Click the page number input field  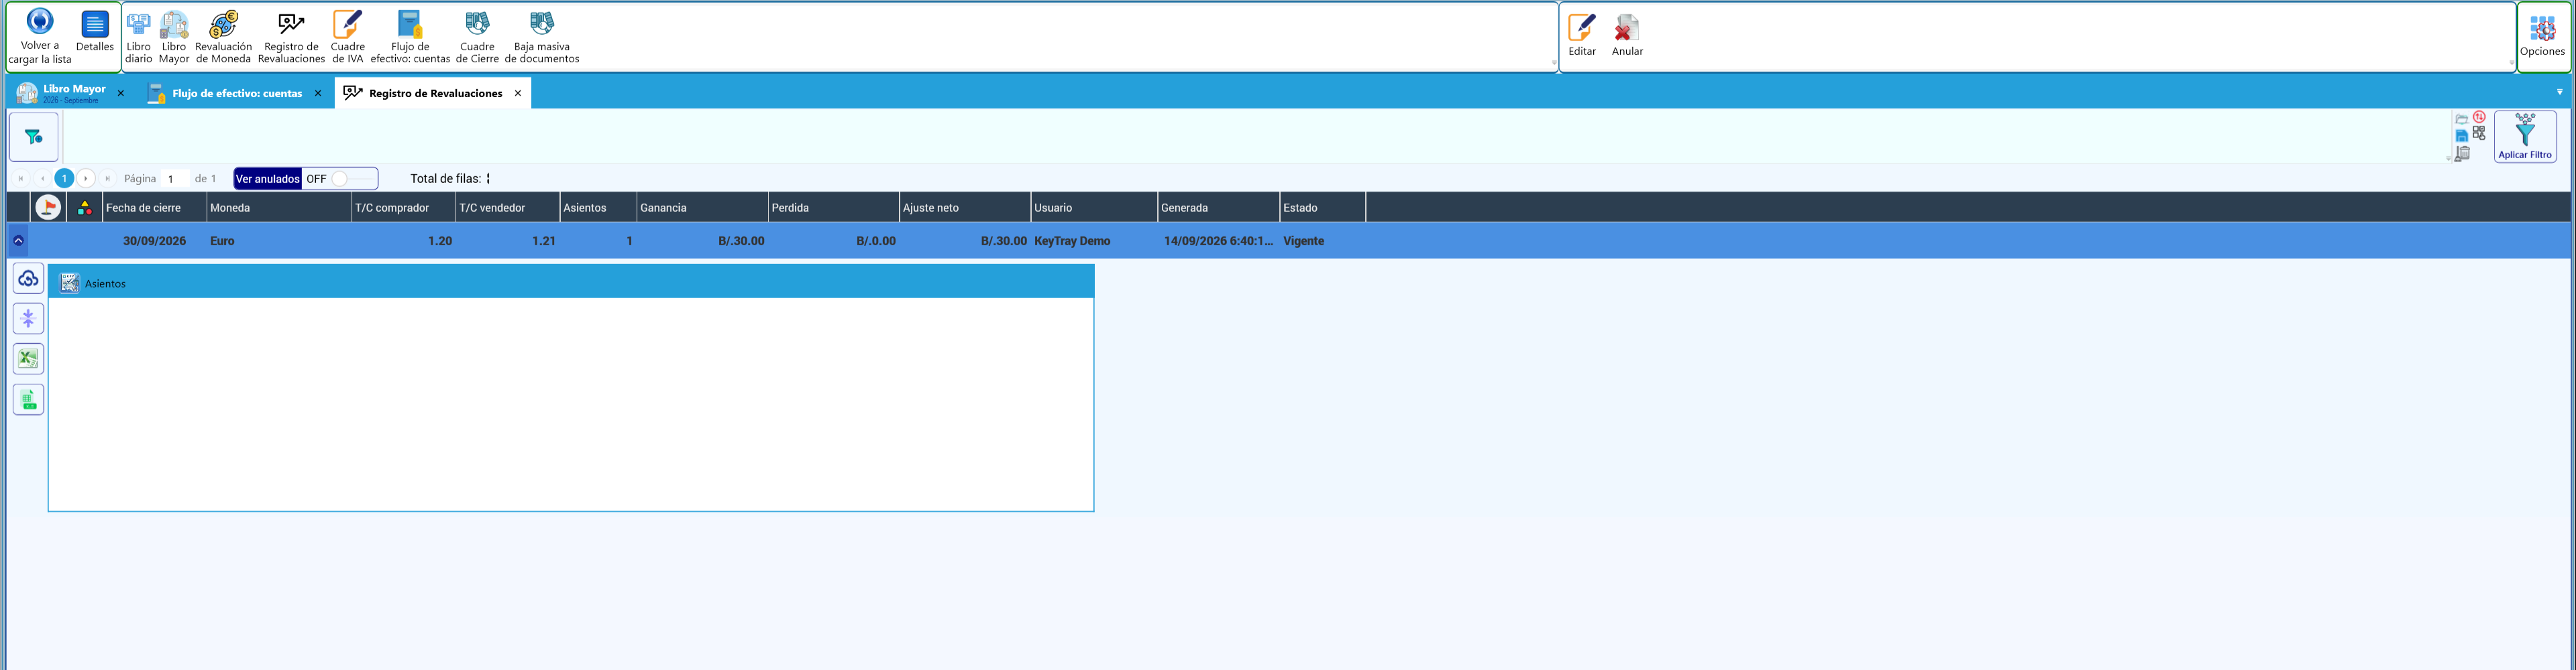coord(174,179)
